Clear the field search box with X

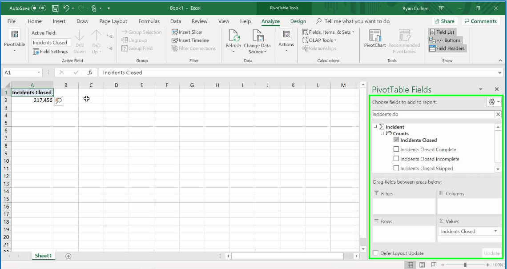click(498, 114)
